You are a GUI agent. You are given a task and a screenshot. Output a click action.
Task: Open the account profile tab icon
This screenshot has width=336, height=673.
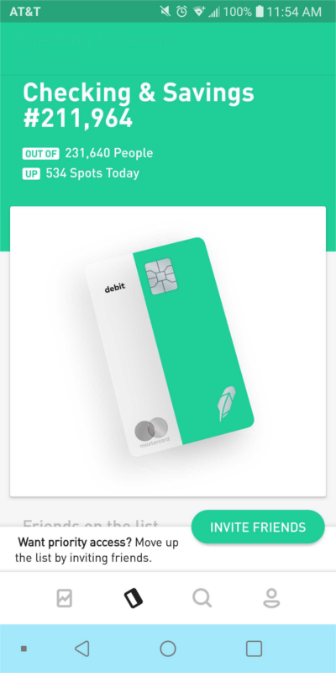271,598
